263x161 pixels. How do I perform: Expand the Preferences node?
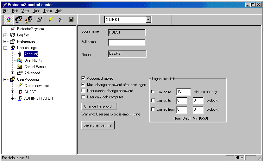pyautogui.click(x=5, y=41)
